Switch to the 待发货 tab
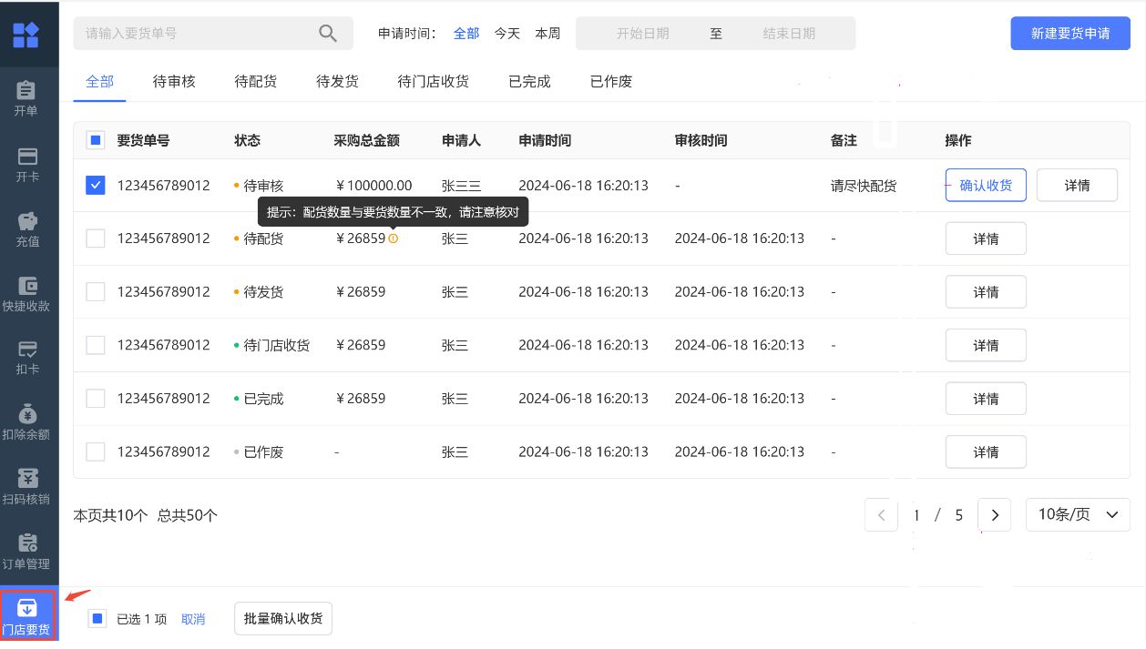 (337, 82)
